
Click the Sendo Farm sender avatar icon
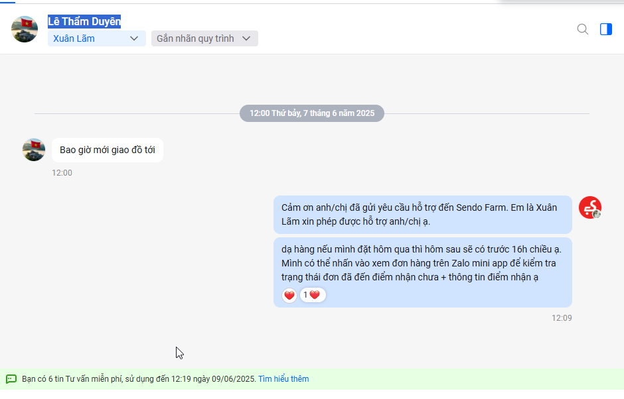(x=589, y=207)
